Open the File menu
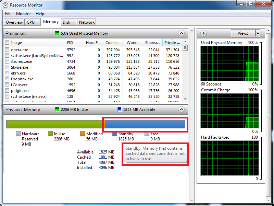 [x=8, y=14]
